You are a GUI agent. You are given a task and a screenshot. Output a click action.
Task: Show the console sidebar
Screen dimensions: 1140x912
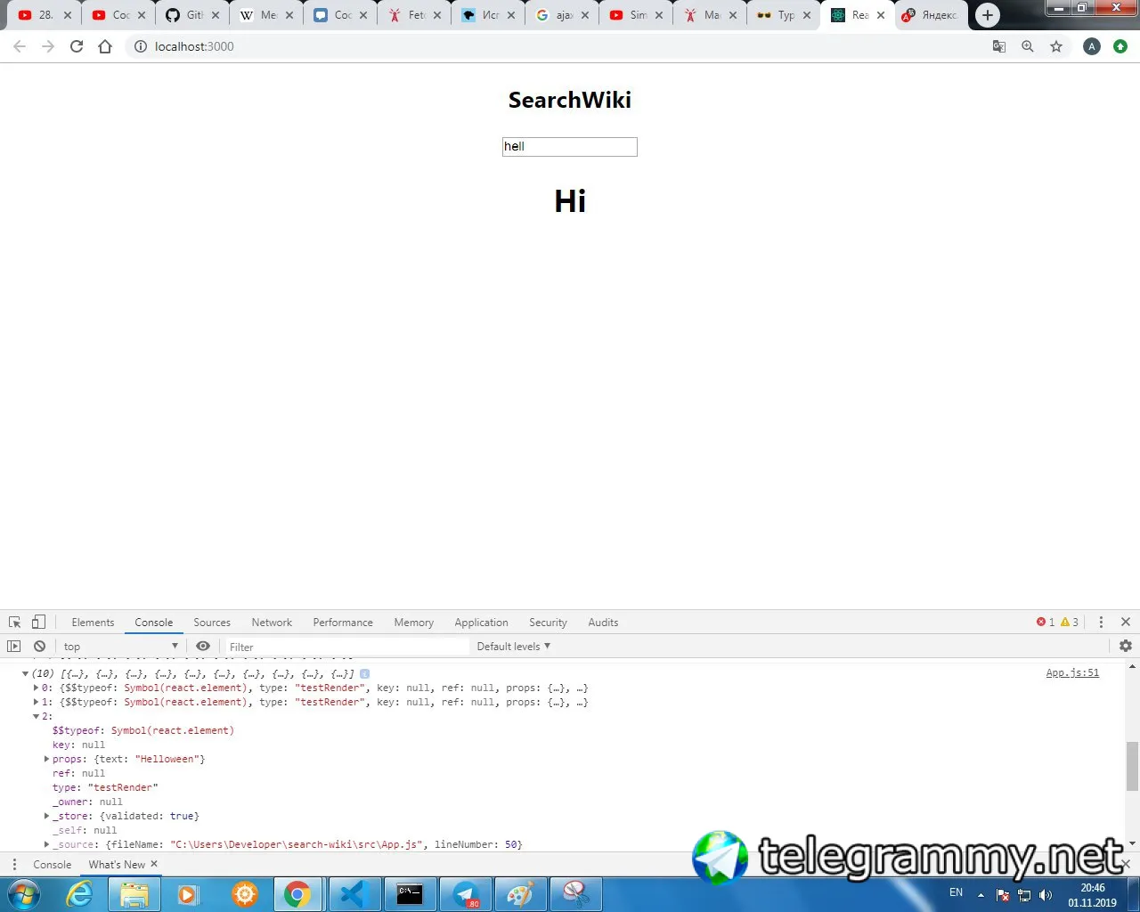point(13,647)
